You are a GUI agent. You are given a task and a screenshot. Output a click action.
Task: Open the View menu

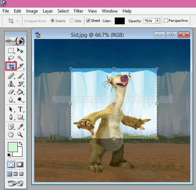click(x=92, y=11)
